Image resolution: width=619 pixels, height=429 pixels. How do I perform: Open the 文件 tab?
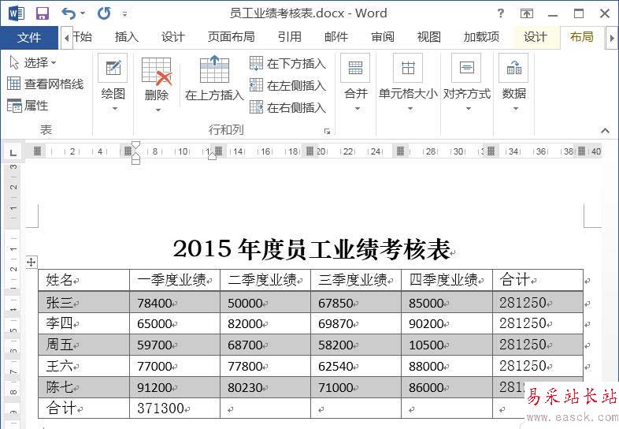[29, 38]
